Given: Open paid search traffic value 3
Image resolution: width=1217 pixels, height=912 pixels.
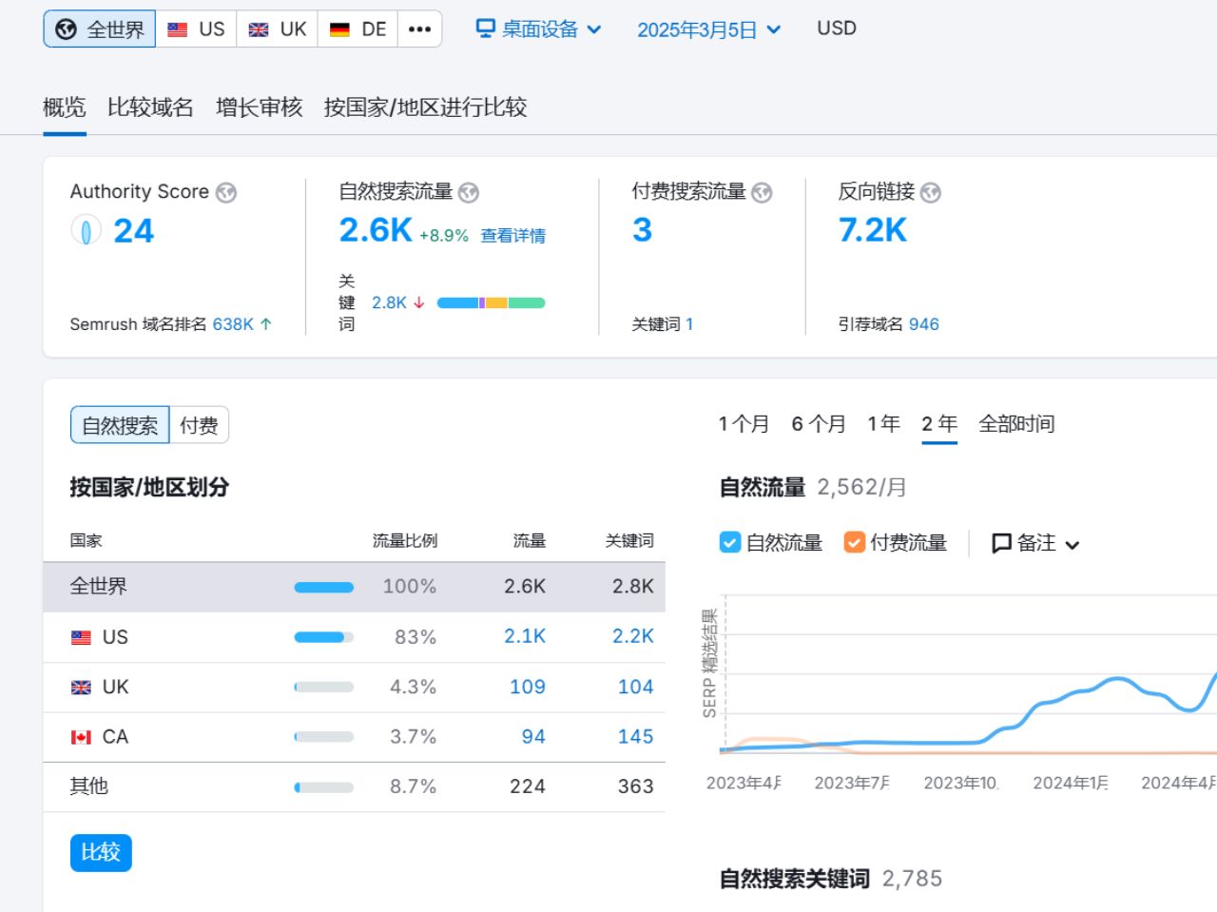Looking at the screenshot, I should point(643,230).
